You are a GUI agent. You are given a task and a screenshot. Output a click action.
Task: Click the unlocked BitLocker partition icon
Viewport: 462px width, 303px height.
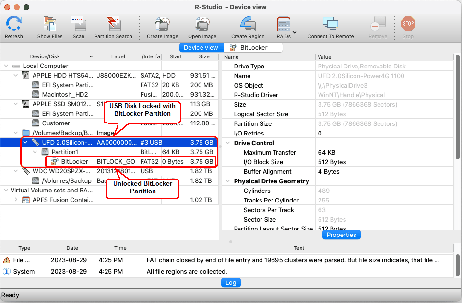55,162
